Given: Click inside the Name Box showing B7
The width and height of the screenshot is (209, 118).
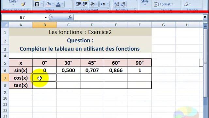Looking at the screenshot, I should click(23, 17).
